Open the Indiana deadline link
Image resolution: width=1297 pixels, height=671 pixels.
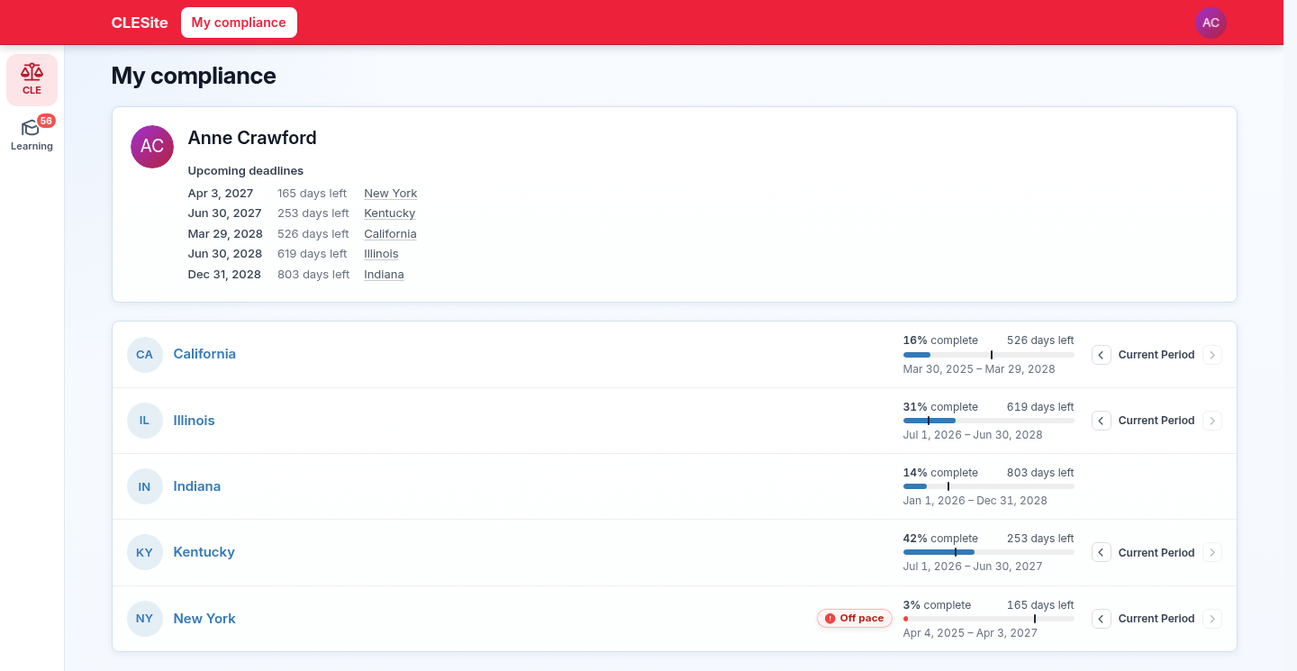point(384,275)
